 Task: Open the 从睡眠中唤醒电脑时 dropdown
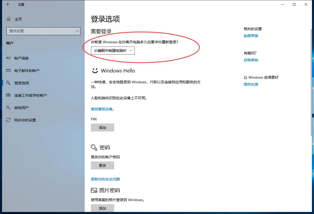click(x=113, y=51)
